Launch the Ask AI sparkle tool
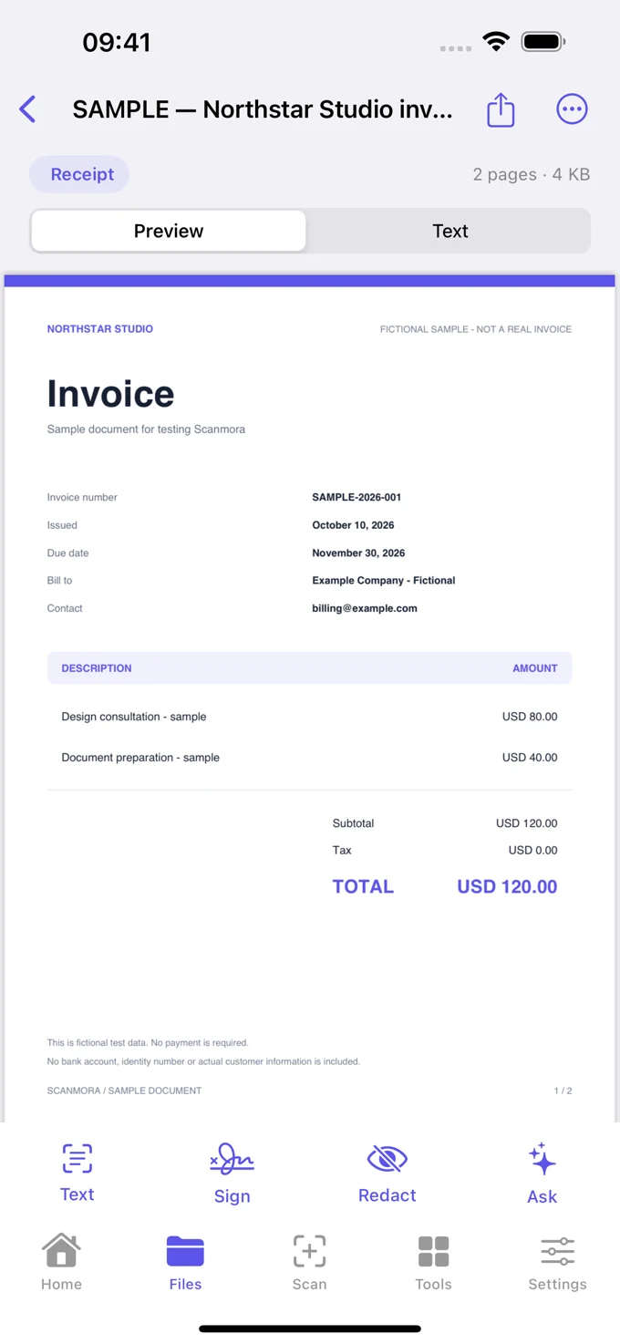 pos(542,1173)
